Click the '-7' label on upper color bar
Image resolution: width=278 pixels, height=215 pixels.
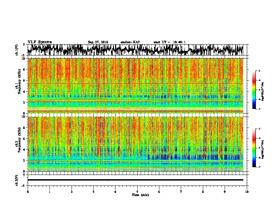tap(259, 109)
